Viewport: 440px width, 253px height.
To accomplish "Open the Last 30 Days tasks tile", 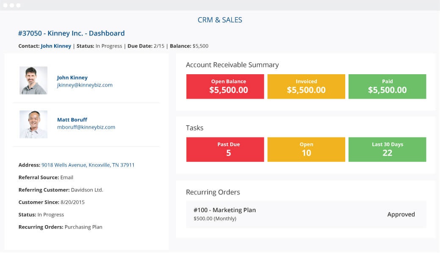I will [387, 150].
